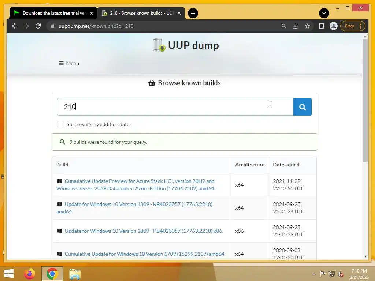The width and height of the screenshot is (375, 281).
Task: Open the address bar zoom search icon
Action: 284,26
